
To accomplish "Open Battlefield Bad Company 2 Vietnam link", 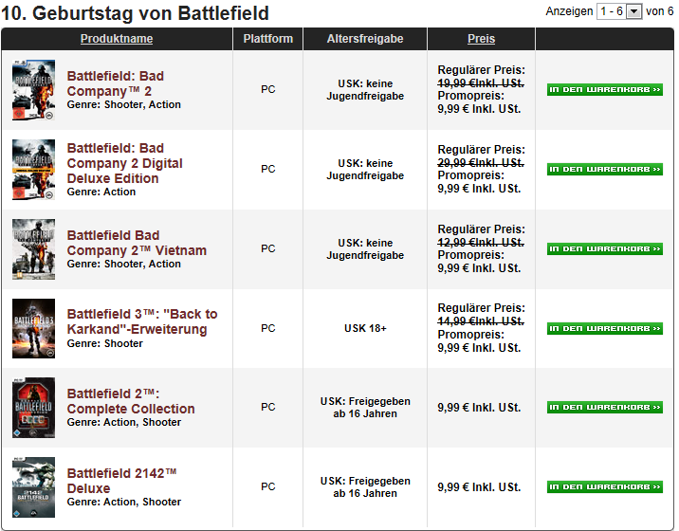I will pos(137,243).
